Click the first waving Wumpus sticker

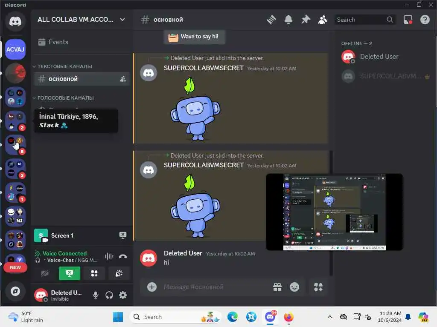(x=195, y=109)
